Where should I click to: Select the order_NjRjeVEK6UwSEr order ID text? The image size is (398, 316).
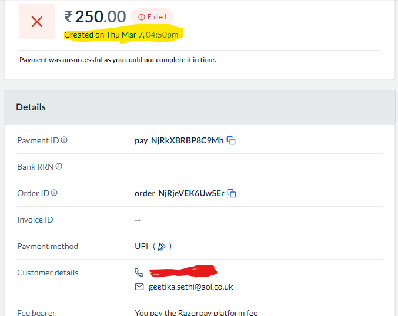click(179, 193)
